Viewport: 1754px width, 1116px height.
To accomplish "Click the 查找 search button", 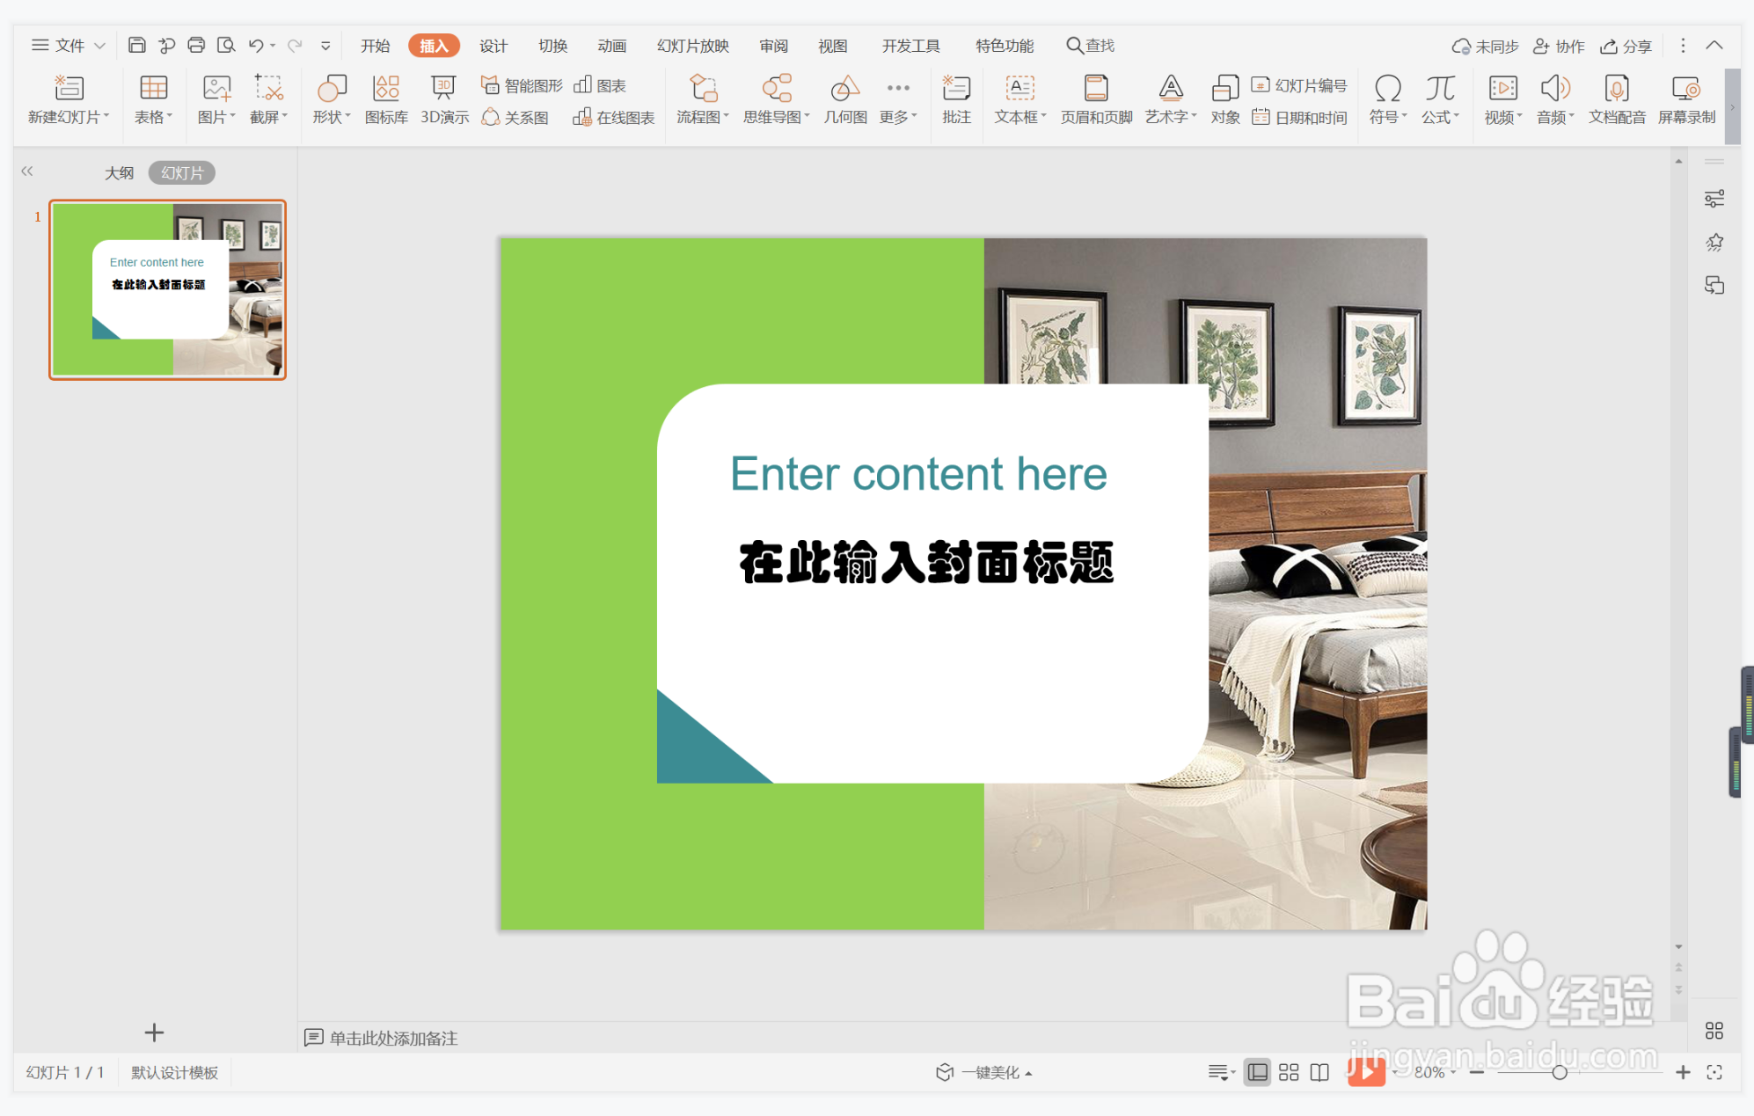I will tap(1091, 46).
